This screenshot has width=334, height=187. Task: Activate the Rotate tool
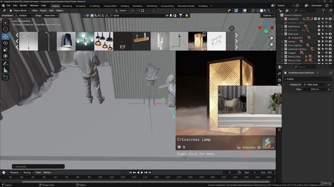(6, 43)
